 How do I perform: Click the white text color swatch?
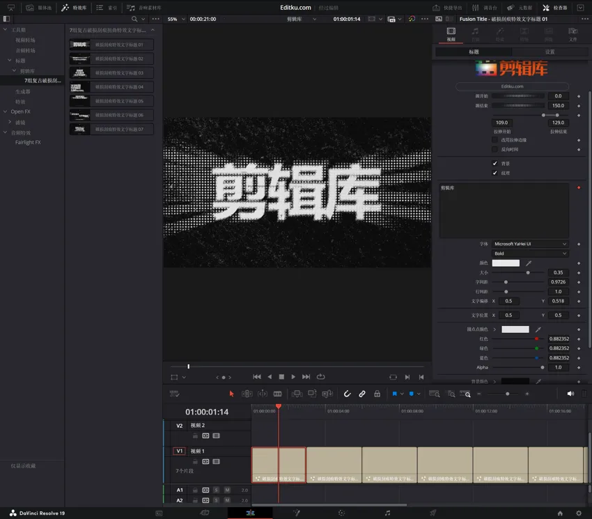[x=506, y=263]
